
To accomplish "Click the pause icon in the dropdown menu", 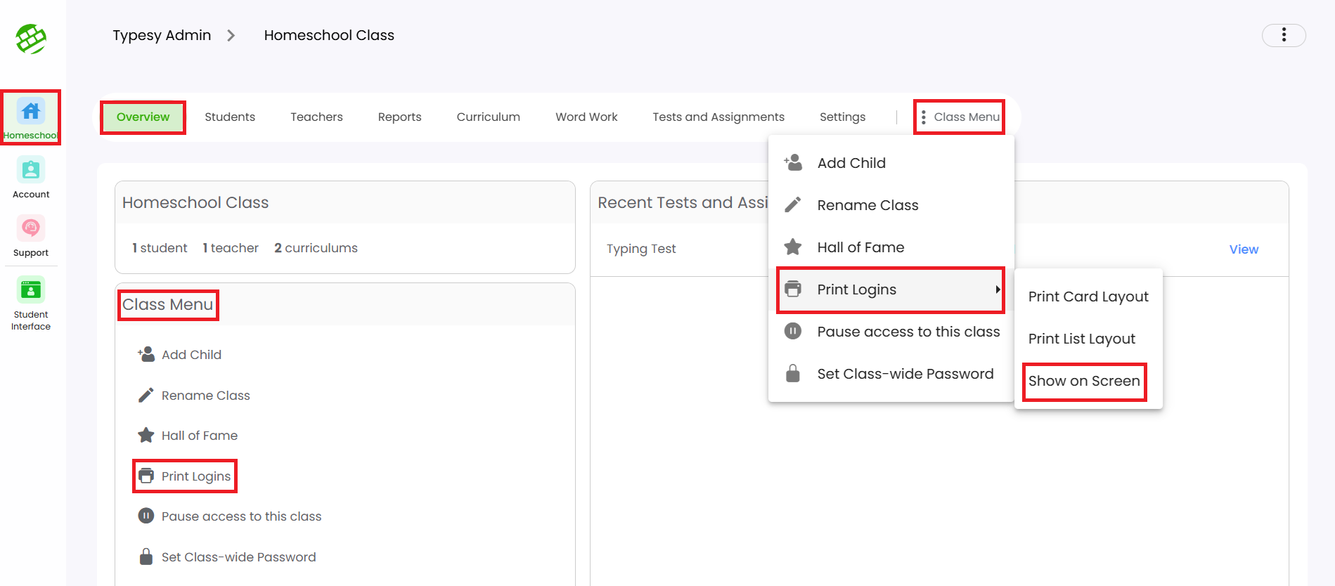I will click(x=792, y=332).
